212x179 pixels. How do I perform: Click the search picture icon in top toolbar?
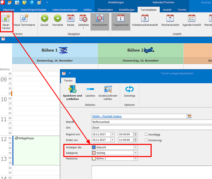pyautogui.click(x=17, y=2)
